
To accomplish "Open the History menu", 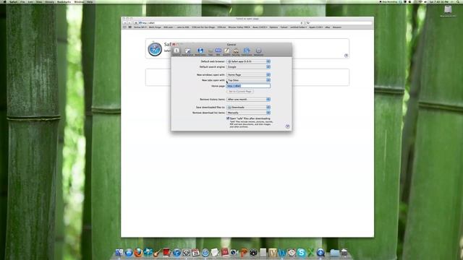I will (x=49, y=1).
